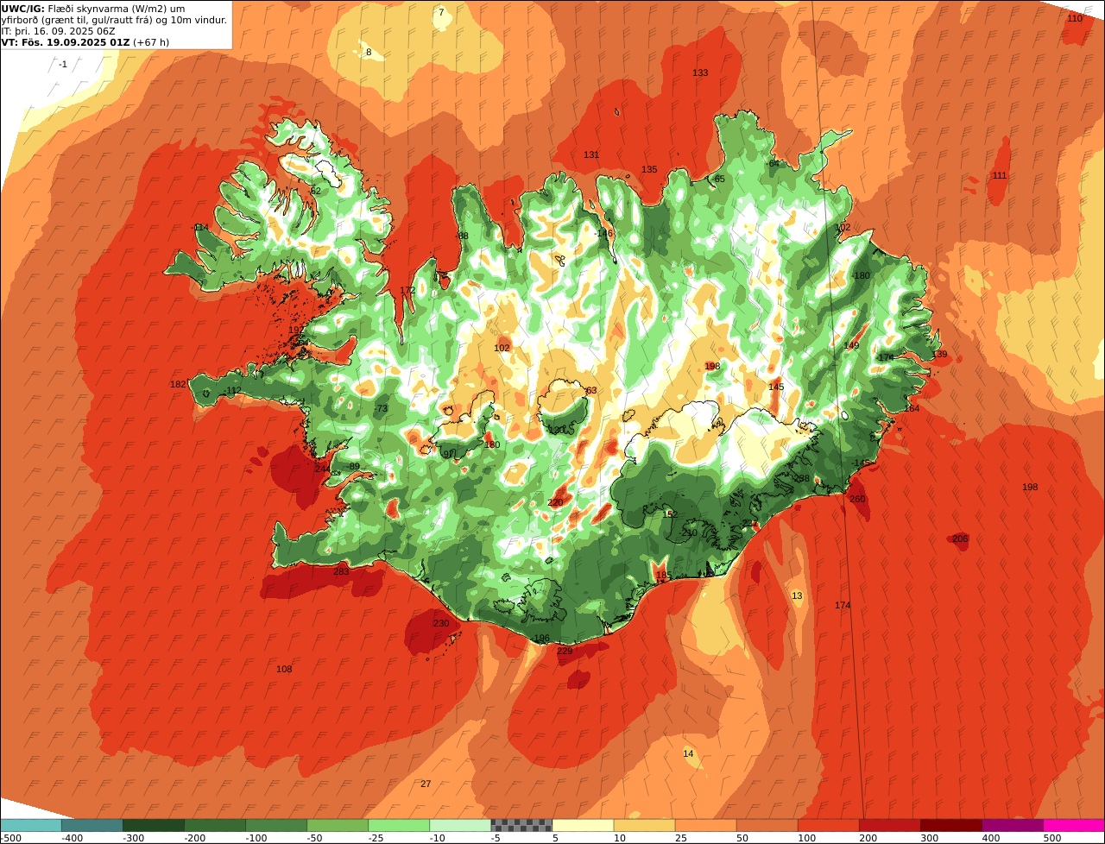Select the 13 value in the yellow patch
Viewport: 1105px width, 844px height.
[x=797, y=595]
